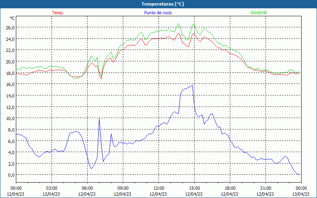Click the 24,0 y-axis value
The height and width of the screenshot is (198, 317).
click(10, 39)
